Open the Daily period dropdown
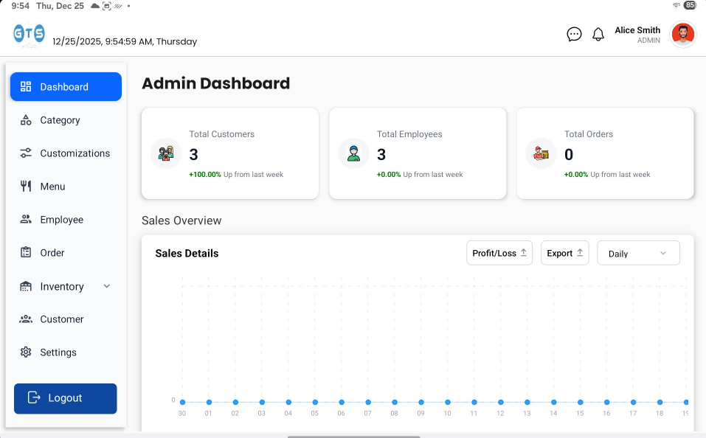The width and height of the screenshot is (706, 438). (x=638, y=253)
